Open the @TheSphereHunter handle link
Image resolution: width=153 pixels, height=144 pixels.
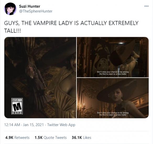coord(36,11)
